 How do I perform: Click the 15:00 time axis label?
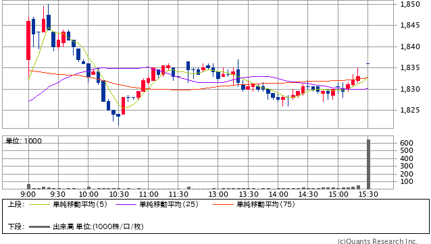[x=338, y=194]
